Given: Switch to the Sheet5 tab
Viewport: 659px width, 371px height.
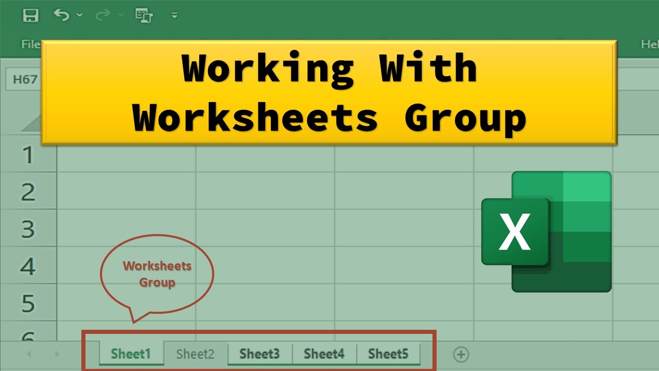Looking at the screenshot, I should pos(388,354).
